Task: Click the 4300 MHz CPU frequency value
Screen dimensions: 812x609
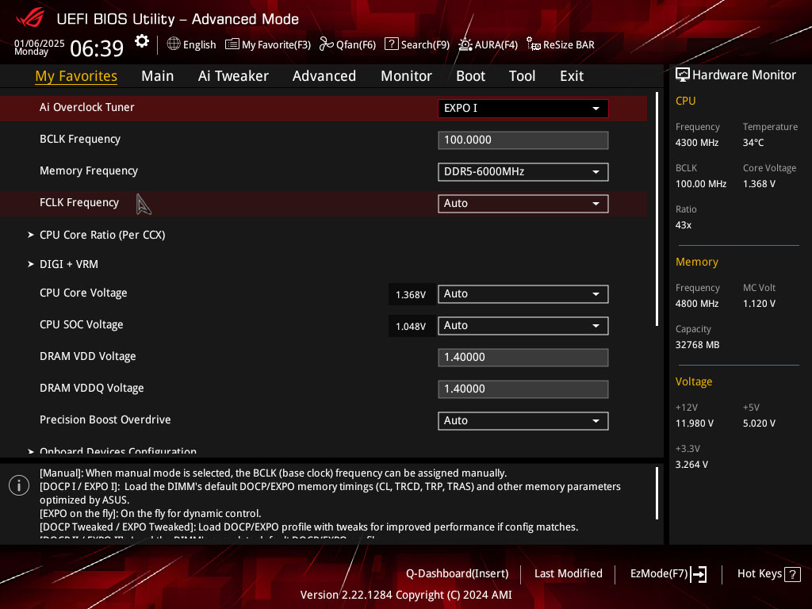Action: pos(697,143)
